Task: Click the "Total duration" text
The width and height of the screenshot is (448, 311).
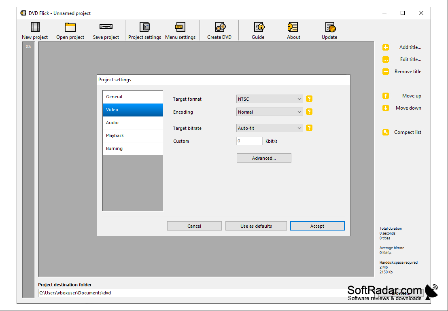Action: click(391, 228)
